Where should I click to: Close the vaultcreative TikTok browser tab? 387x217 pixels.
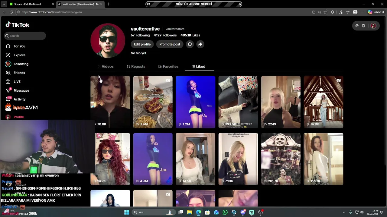pyautogui.click(x=101, y=4)
